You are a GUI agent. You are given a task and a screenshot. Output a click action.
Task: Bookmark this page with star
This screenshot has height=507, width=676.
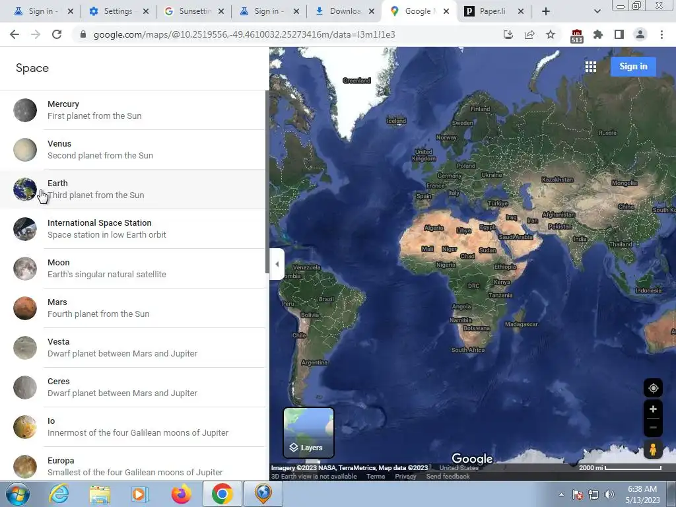(x=551, y=34)
